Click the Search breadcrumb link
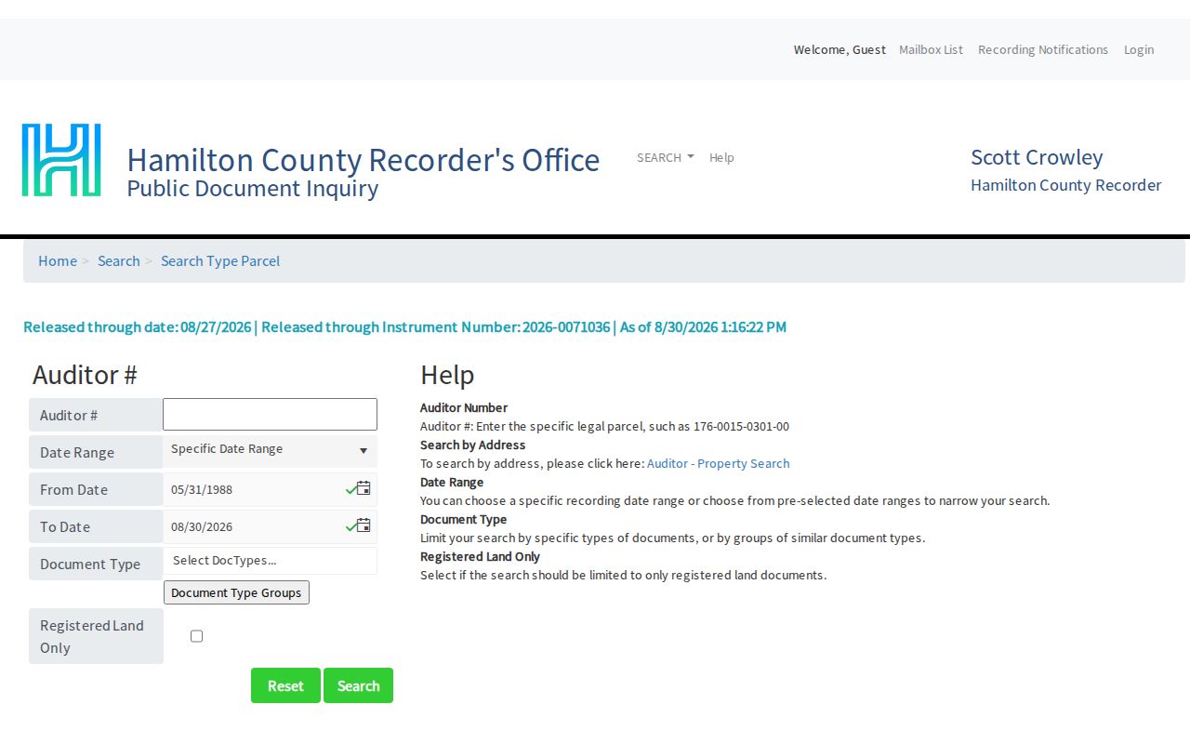 point(119,260)
